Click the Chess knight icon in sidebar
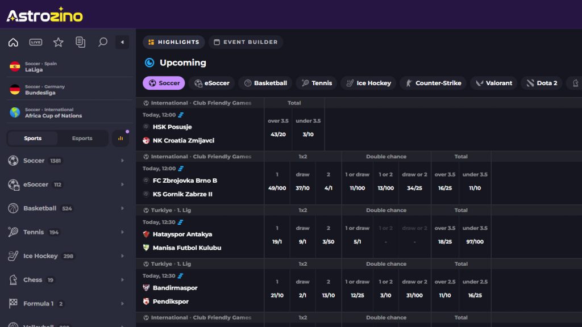Screen dimensions: 582x327 14,280
